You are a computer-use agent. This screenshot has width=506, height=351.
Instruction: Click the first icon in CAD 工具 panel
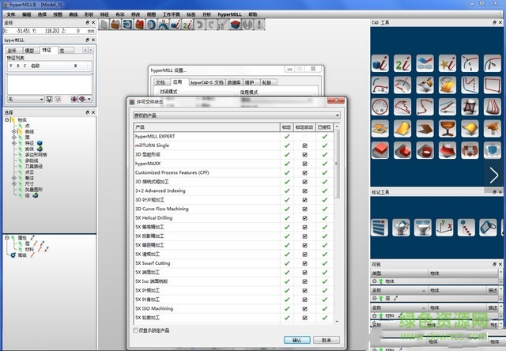click(x=381, y=63)
